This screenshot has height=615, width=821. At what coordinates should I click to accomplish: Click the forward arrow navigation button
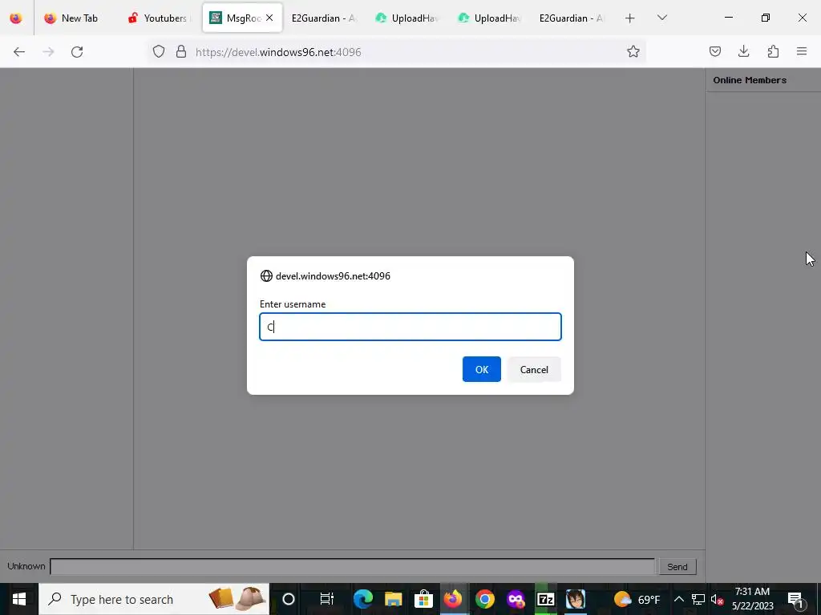tap(48, 52)
